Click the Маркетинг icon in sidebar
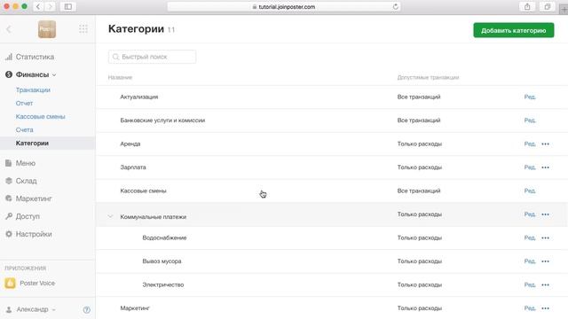568x319 pixels. tap(9, 198)
